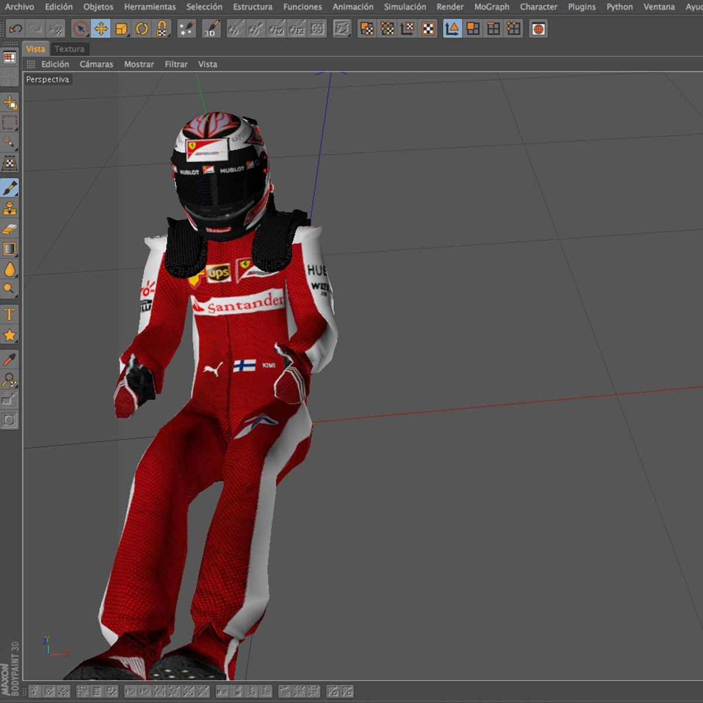Click the bottom rounded square icon in left palette
Image resolution: width=703 pixels, height=703 pixels.
10,420
